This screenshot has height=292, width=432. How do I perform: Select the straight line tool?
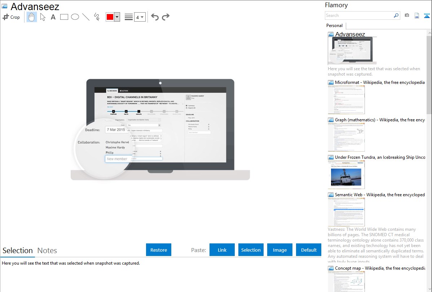click(86, 17)
